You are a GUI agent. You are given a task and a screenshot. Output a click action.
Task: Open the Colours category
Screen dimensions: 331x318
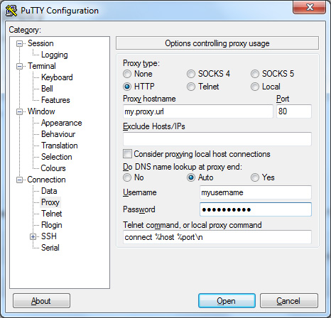click(53, 168)
